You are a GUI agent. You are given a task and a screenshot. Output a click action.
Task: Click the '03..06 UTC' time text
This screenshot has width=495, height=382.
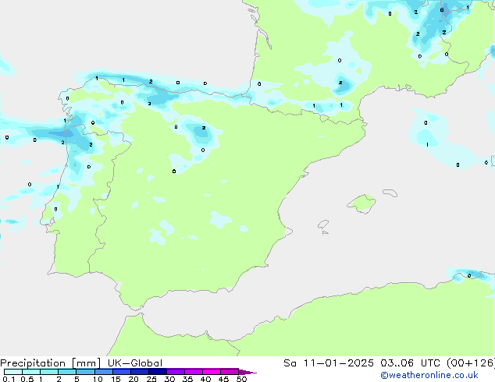tap(410, 363)
